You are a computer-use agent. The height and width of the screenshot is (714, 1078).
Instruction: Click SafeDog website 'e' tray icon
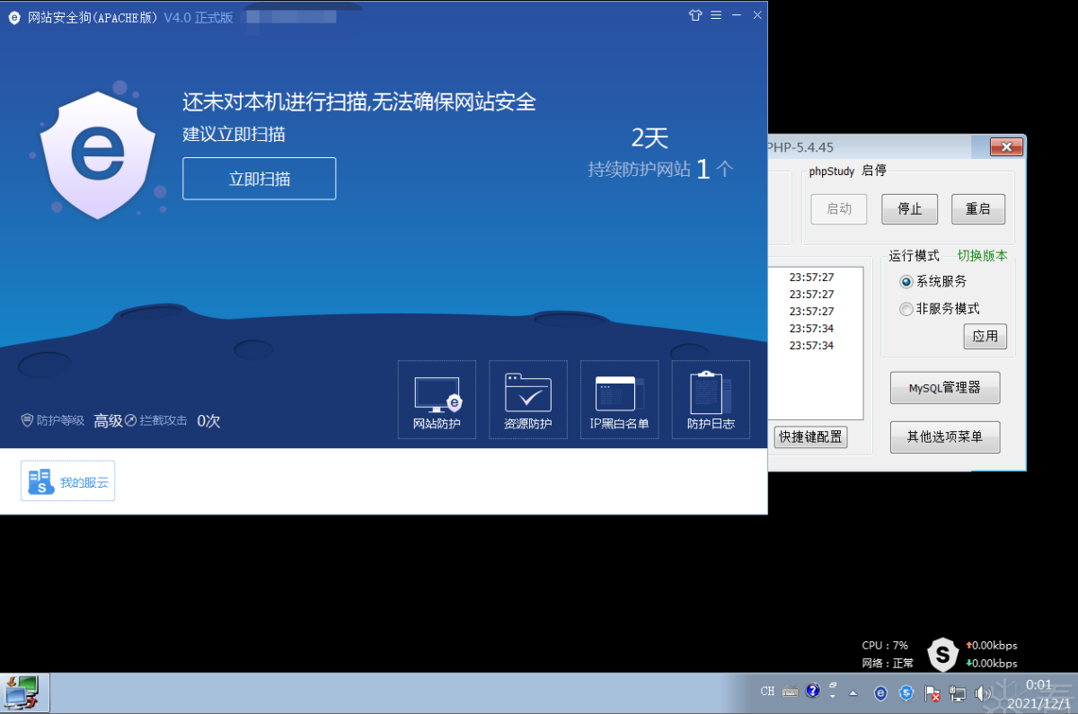point(881,693)
